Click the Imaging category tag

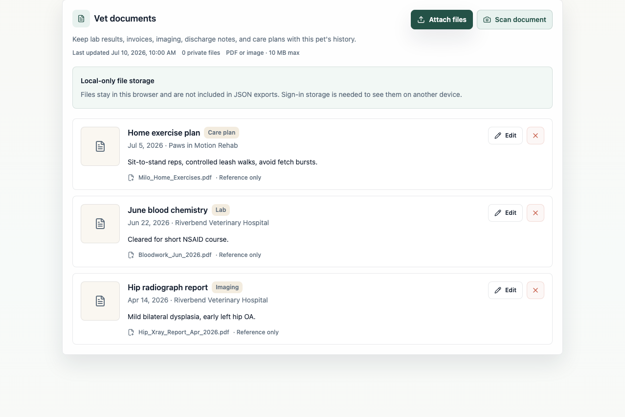(x=227, y=287)
